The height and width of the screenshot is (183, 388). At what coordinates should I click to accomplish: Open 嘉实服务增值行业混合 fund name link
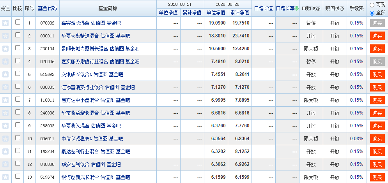pyautogui.click(x=85, y=62)
